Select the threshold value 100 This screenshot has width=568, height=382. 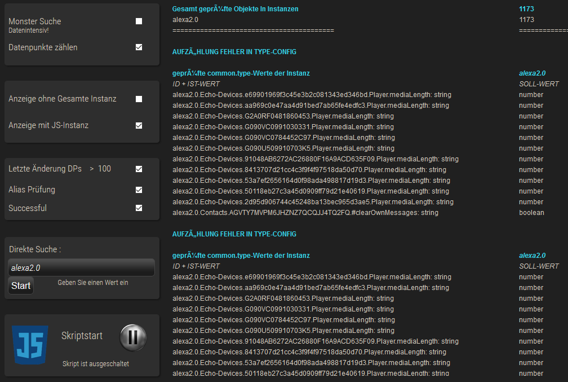(104, 169)
